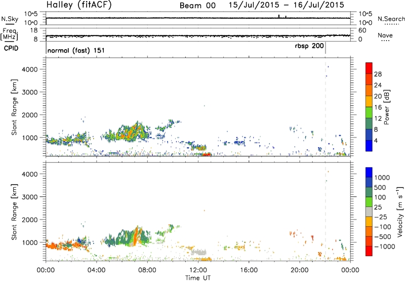Click the '20:00' time axis label

click(x=300, y=270)
